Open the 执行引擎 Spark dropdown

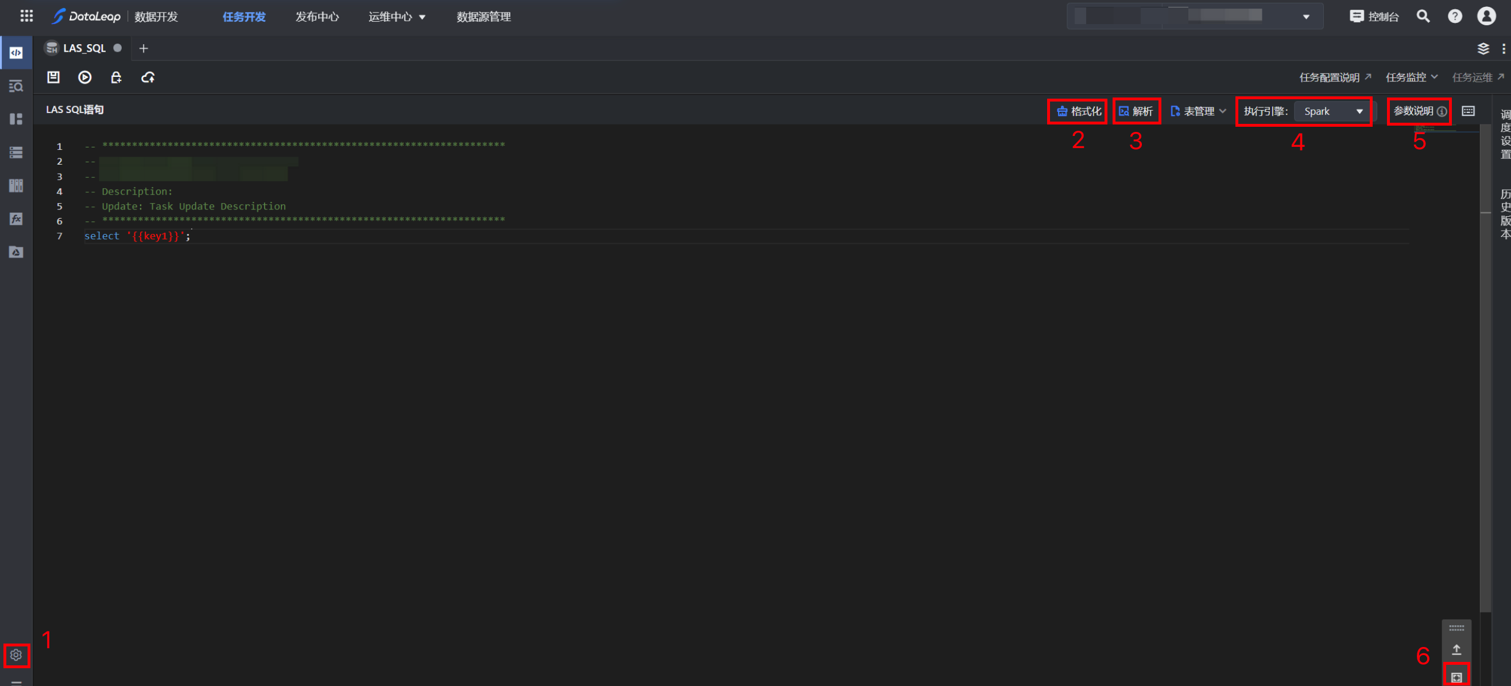pyautogui.click(x=1331, y=111)
